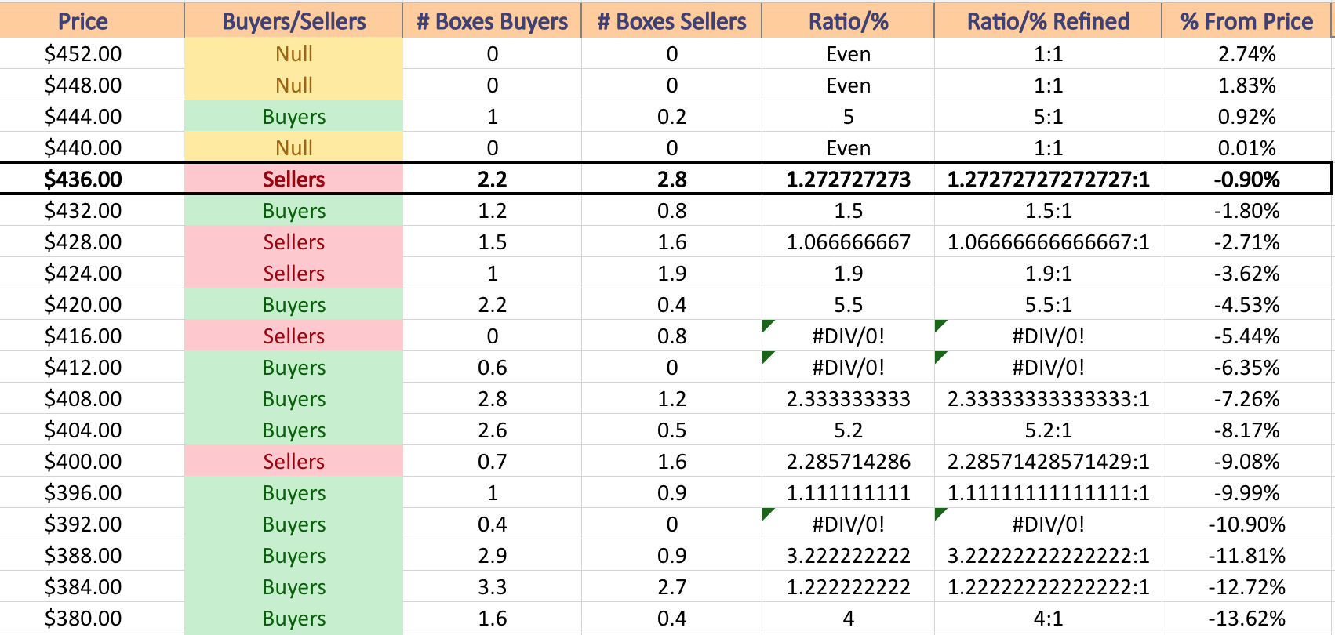Click the $384.00 price cell
This screenshot has width=1335, height=635.
tap(92, 587)
